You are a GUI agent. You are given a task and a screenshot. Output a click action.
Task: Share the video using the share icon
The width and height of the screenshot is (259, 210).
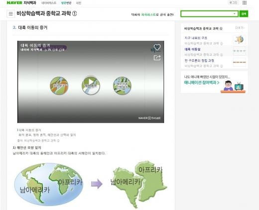(x=157, y=58)
